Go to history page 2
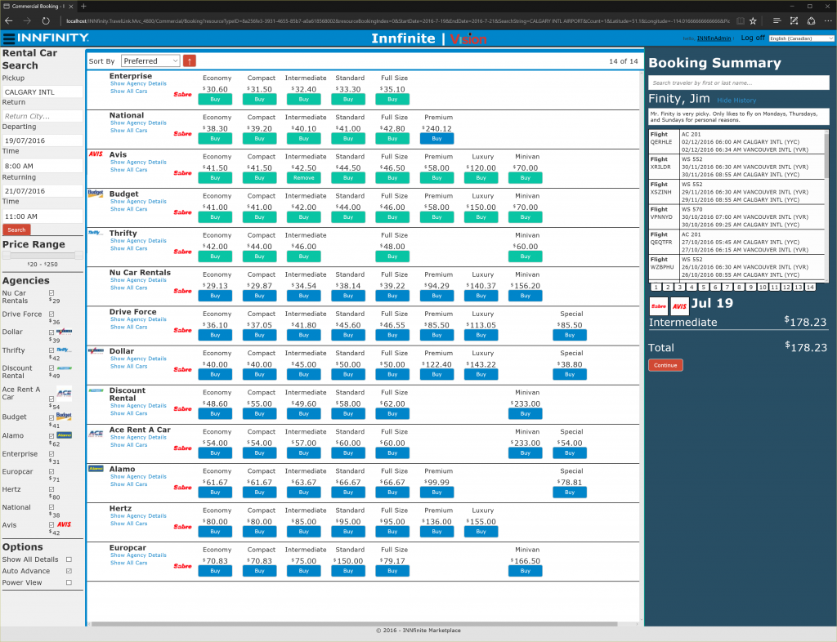 click(668, 287)
